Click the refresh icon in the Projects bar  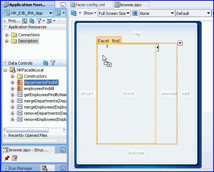[x=32, y=21]
